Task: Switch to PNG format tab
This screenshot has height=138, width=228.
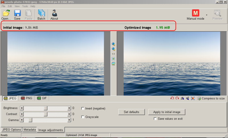Action: click(x=27, y=98)
